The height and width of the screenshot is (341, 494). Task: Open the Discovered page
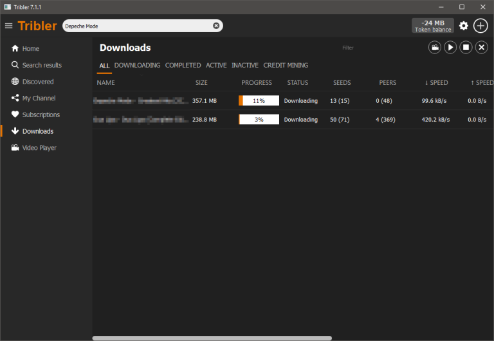coord(38,82)
